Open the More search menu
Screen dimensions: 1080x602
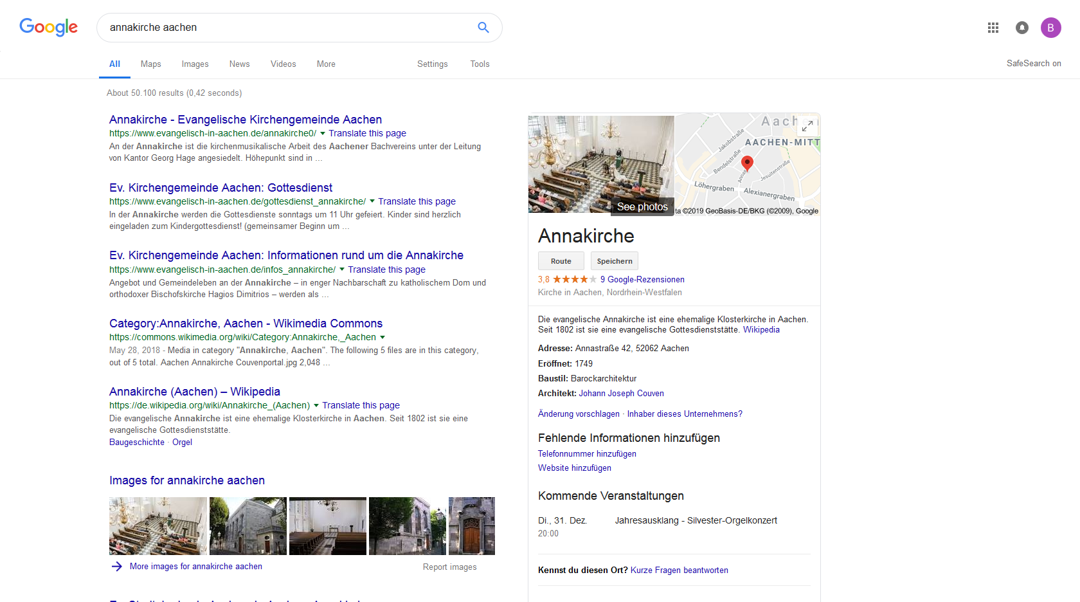tap(326, 64)
